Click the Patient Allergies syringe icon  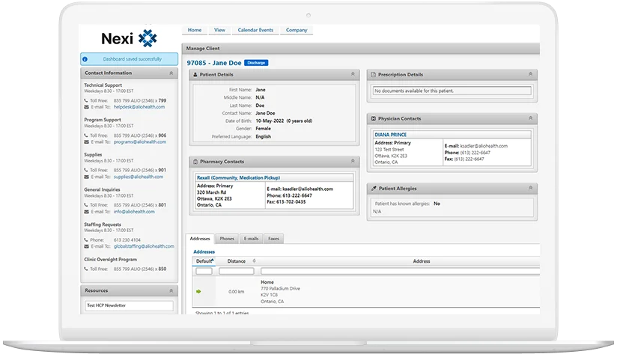point(373,189)
